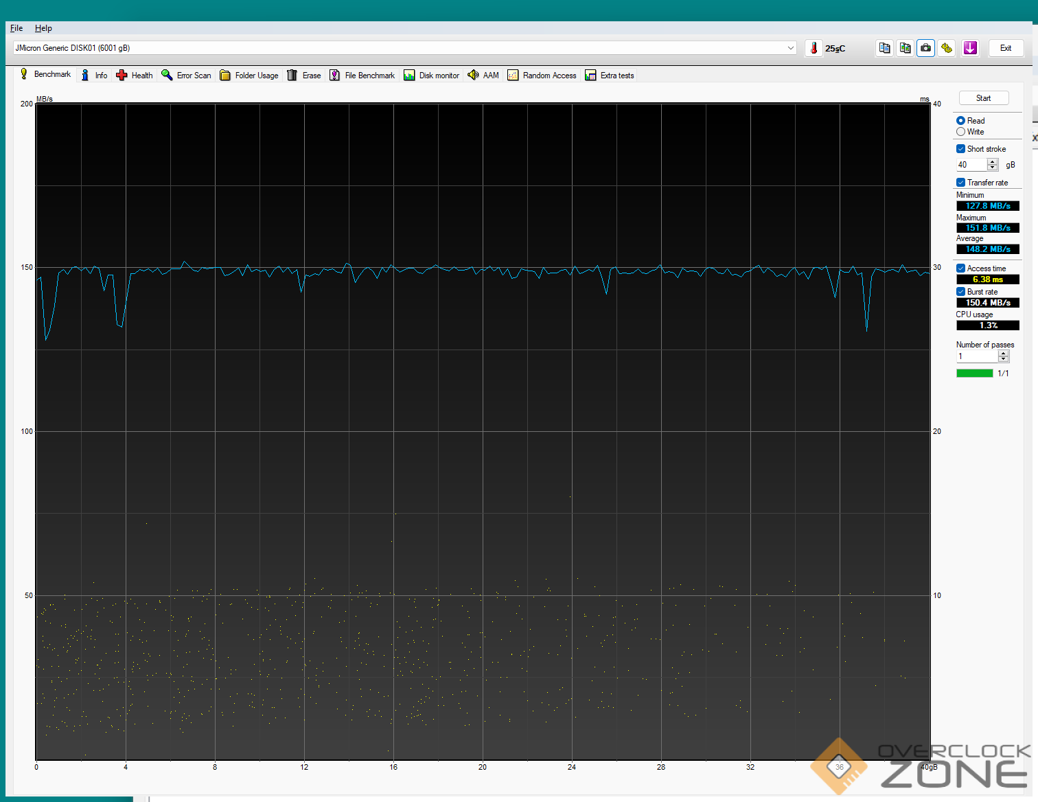Copy text results to clipboard icon
This screenshot has width=1038, height=802.
(884, 48)
